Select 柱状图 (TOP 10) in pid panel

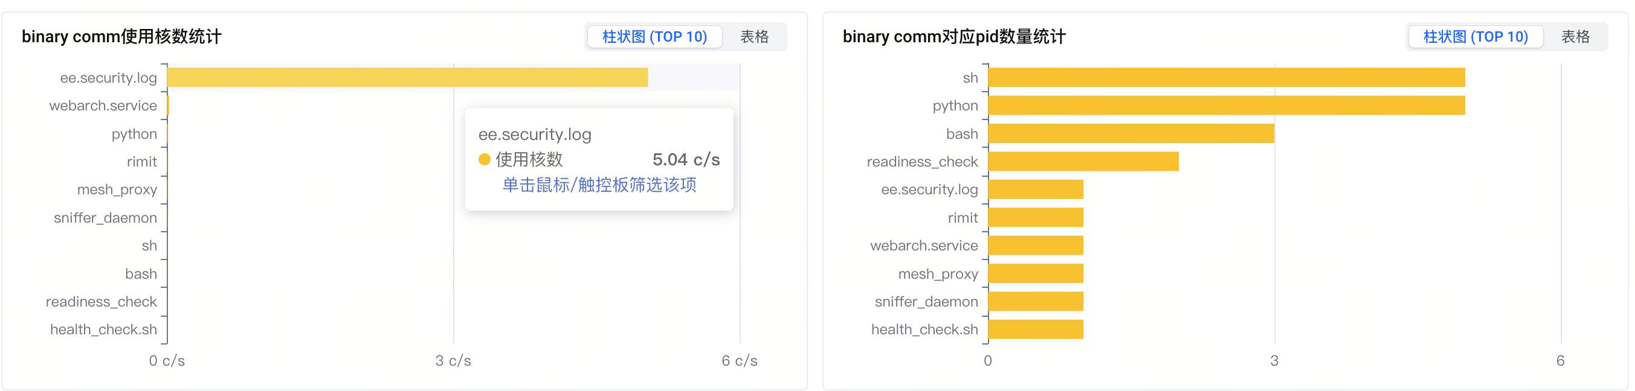tap(1475, 37)
